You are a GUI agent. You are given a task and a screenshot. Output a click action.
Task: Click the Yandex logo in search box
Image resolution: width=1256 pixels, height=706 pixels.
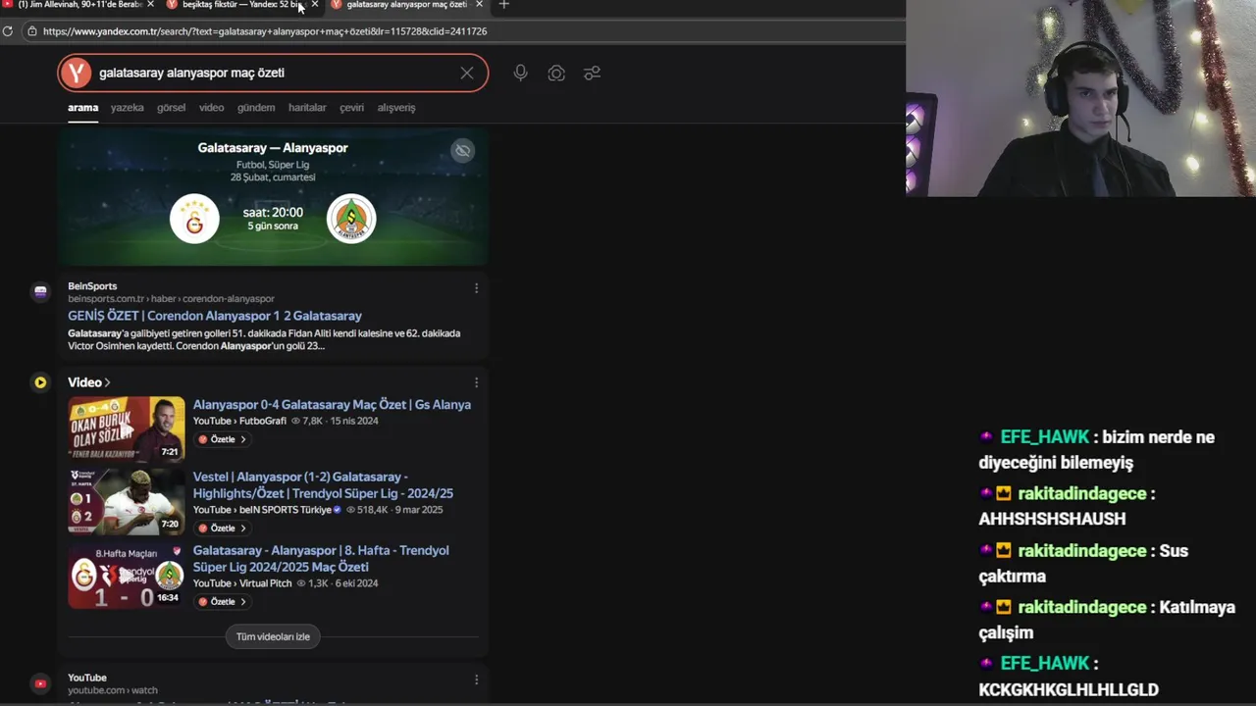pos(76,73)
